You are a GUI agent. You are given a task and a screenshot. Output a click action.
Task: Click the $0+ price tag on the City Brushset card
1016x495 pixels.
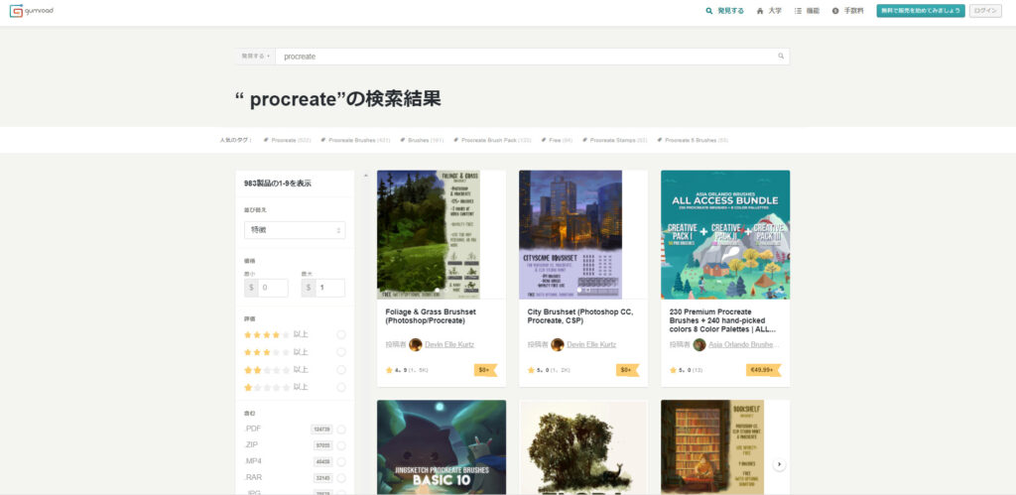coord(627,370)
